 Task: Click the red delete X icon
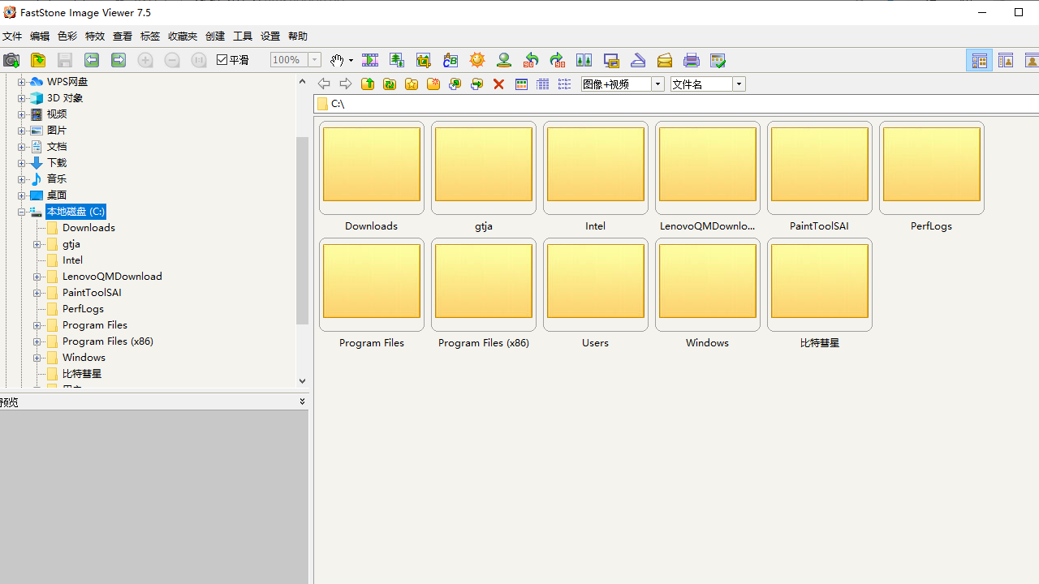click(x=498, y=84)
